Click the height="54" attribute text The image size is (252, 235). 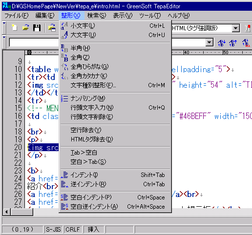(201, 85)
